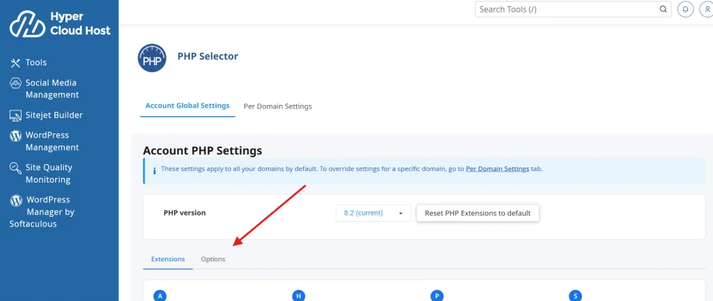Viewport: 713px width, 301px height.
Task: Focus the Search Tools field
Action: coord(573,9)
